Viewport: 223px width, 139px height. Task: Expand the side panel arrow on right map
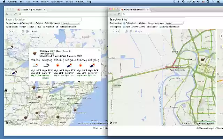pyautogui.click(x=221, y=36)
